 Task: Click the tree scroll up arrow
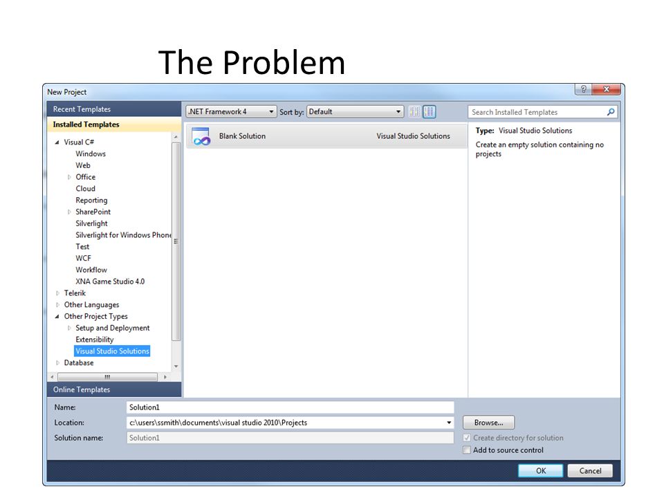tap(176, 137)
